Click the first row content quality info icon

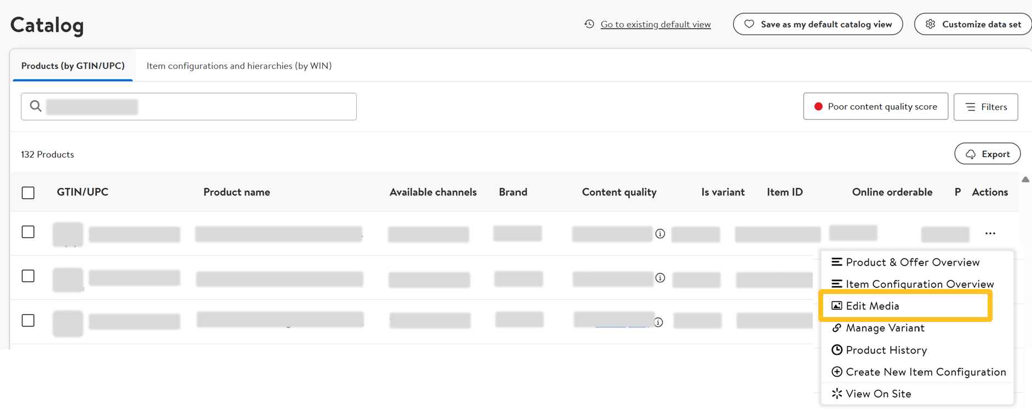pos(660,234)
